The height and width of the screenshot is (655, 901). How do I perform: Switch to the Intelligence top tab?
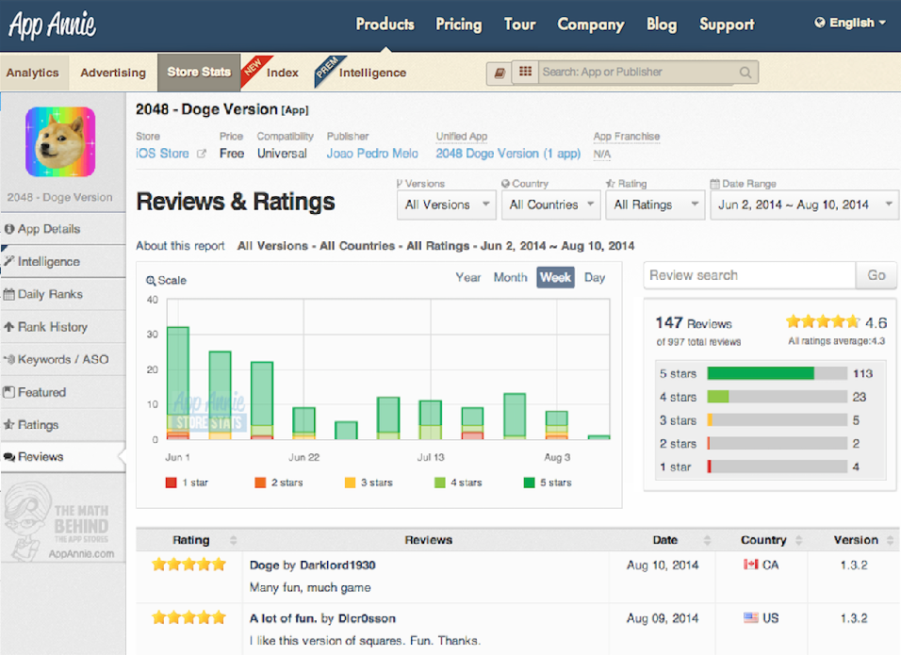click(x=372, y=73)
